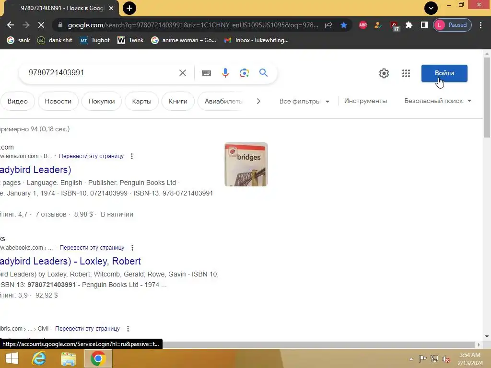Open the anime woman bookmark
Image resolution: width=491 pixels, height=368 pixels.
(x=184, y=40)
